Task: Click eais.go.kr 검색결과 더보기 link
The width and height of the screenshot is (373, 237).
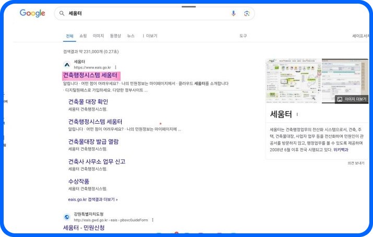Action: [x=93, y=199]
